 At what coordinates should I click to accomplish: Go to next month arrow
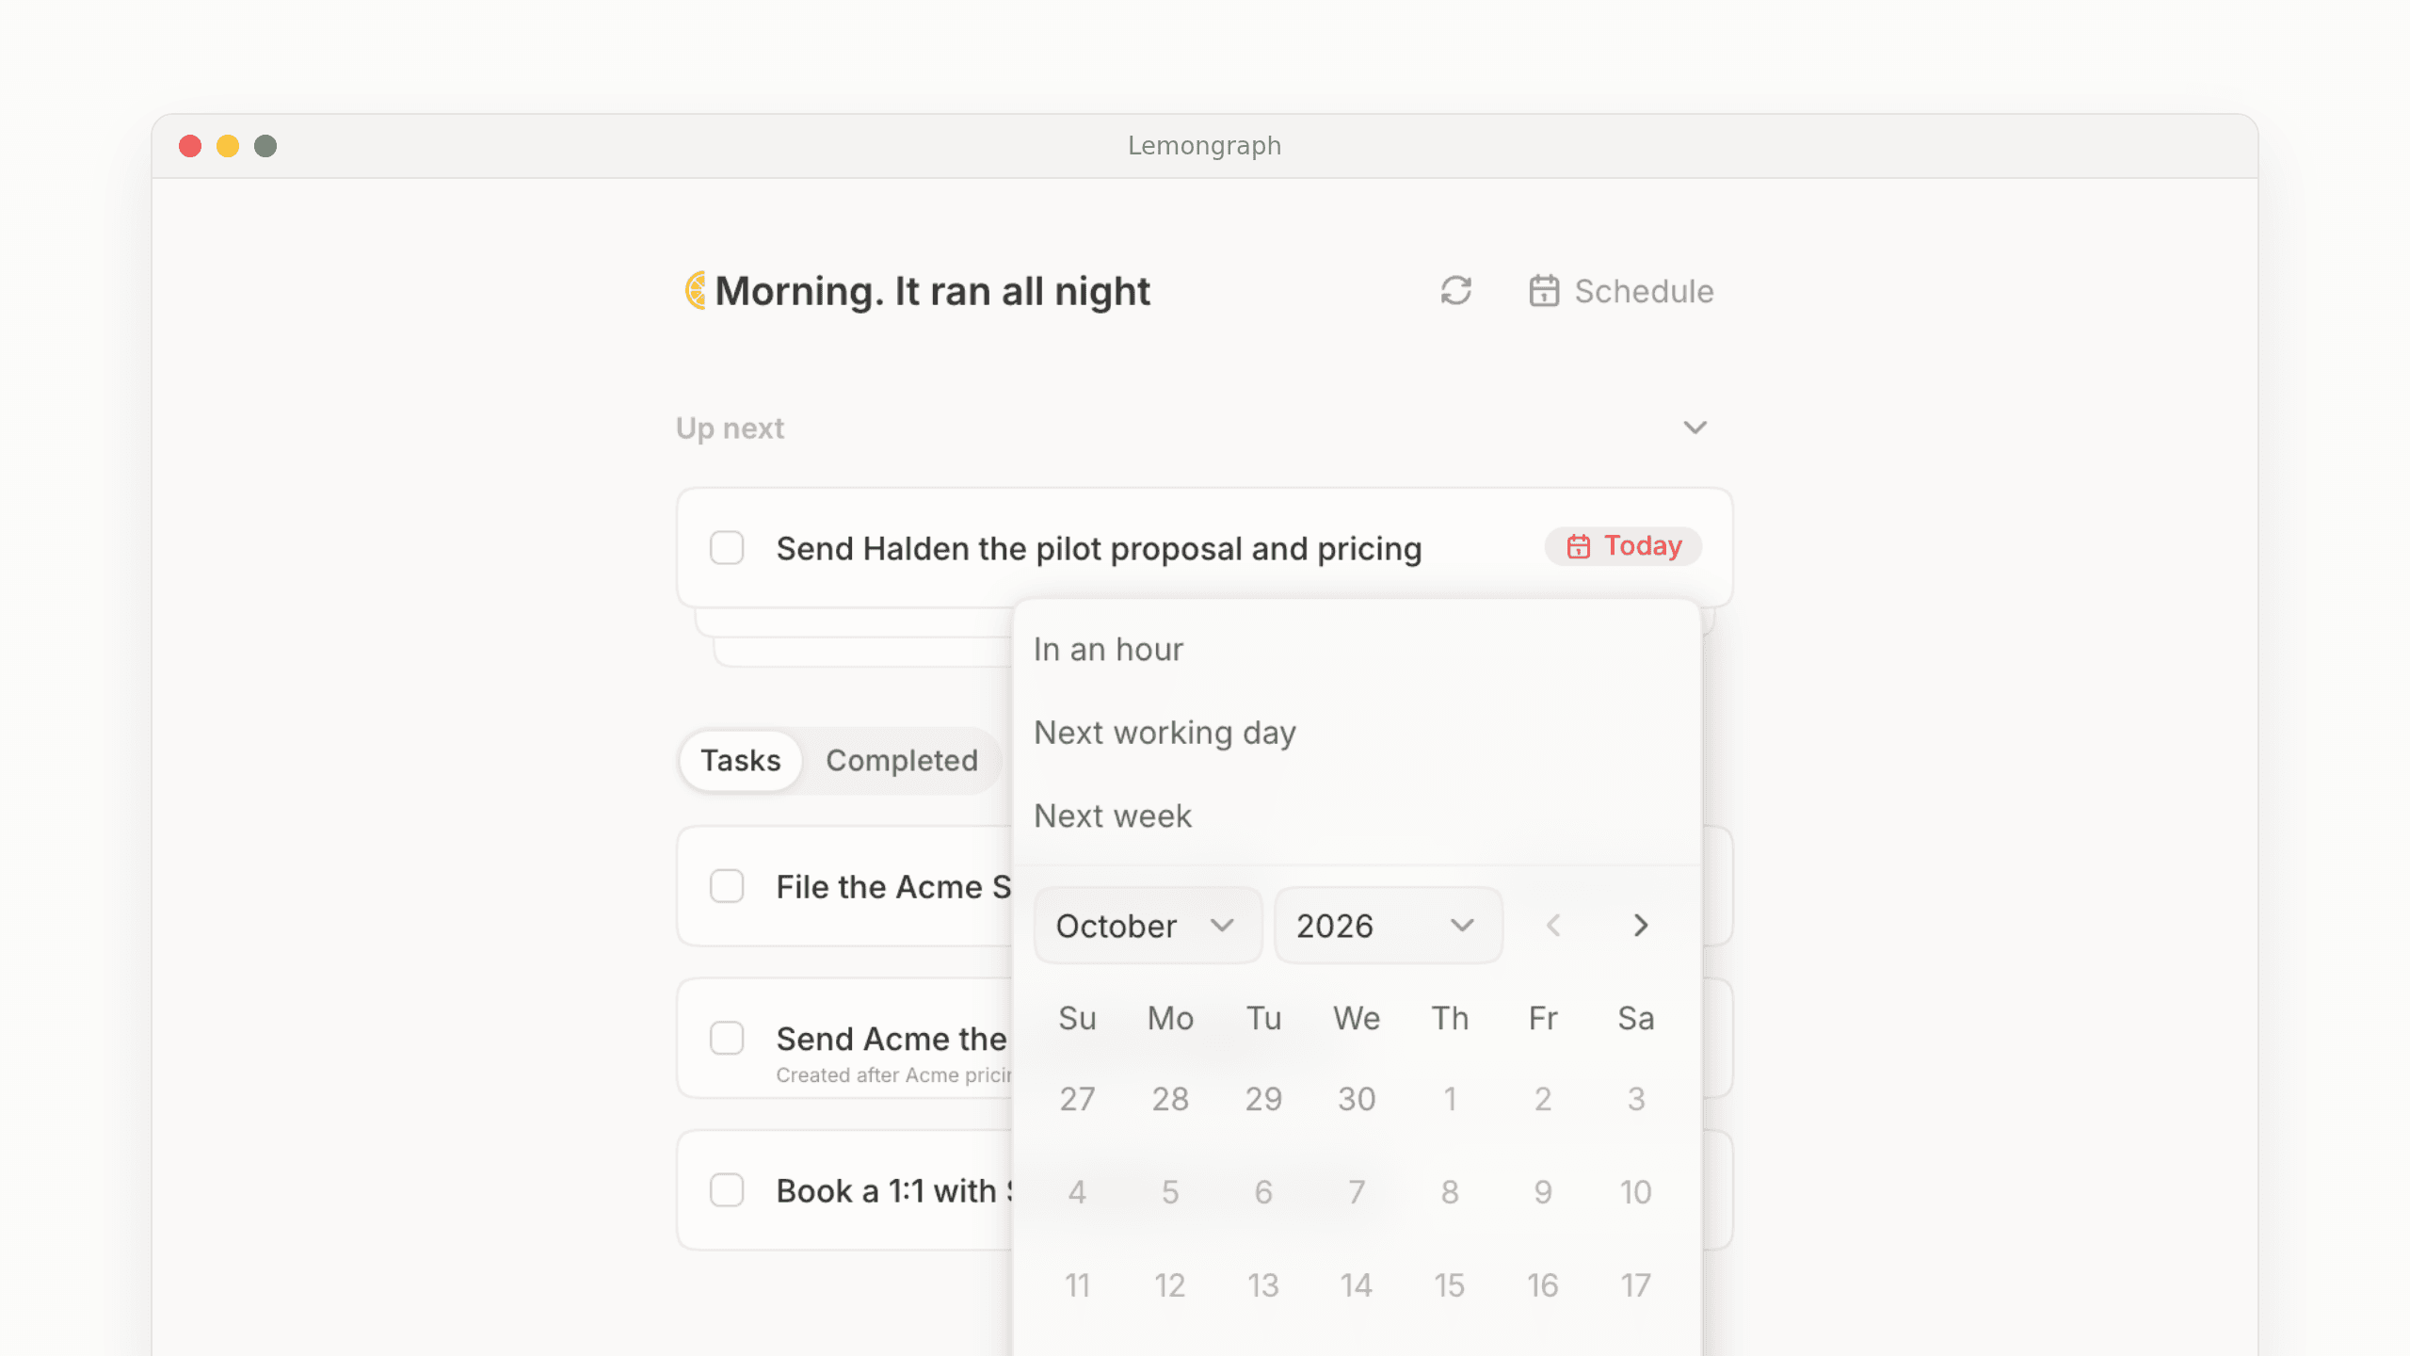[1641, 926]
